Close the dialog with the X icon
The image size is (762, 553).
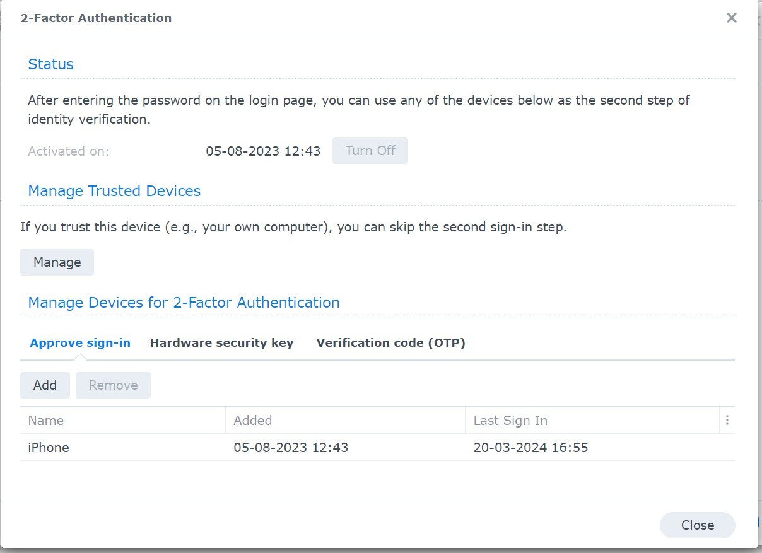(x=731, y=18)
